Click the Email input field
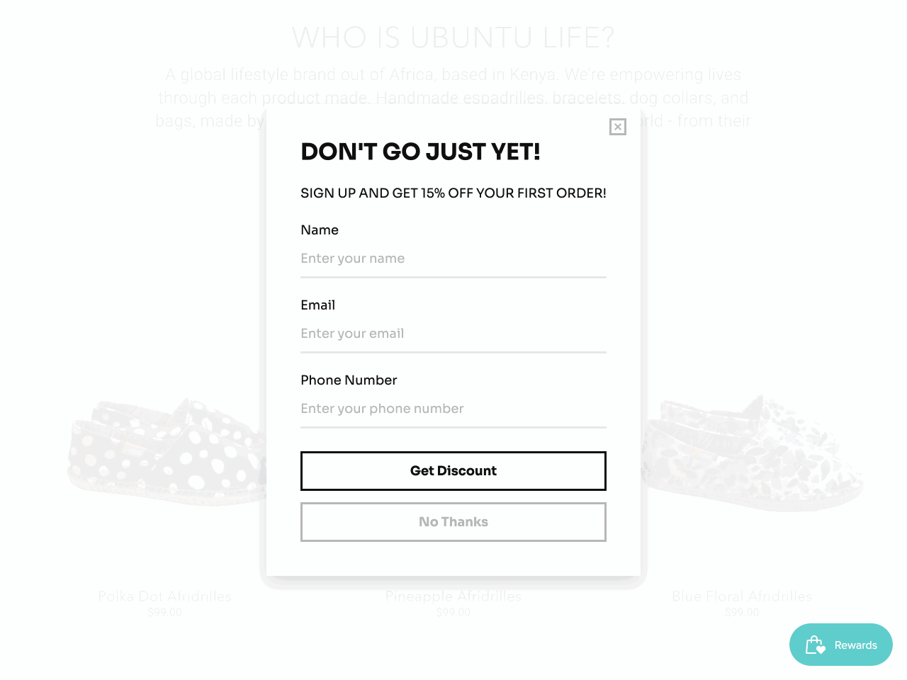 [453, 334]
